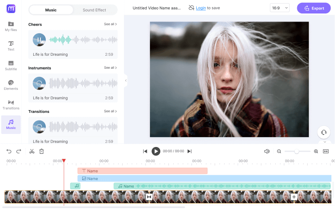Image resolution: width=335 pixels, height=209 pixels.
Task: Collapse the support widget chevron
Action: pos(325,142)
